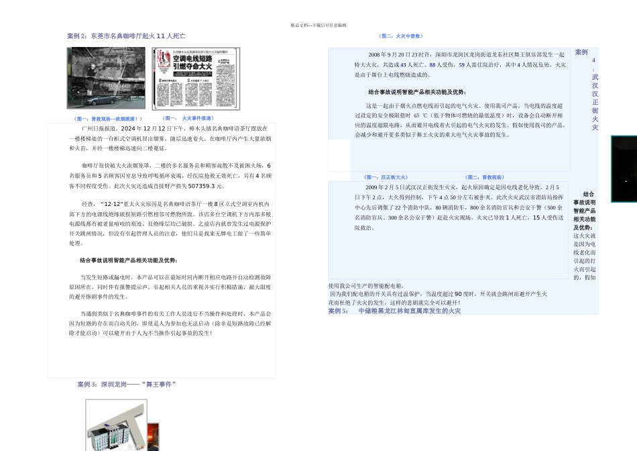Click caption 图一： 火灾事件报道
Viewport: 637px width, 451px height.
[x=188, y=118]
